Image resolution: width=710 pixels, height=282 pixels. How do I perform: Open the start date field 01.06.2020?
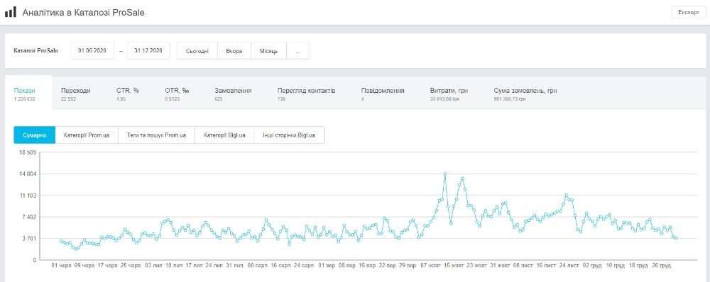pyautogui.click(x=92, y=51)
